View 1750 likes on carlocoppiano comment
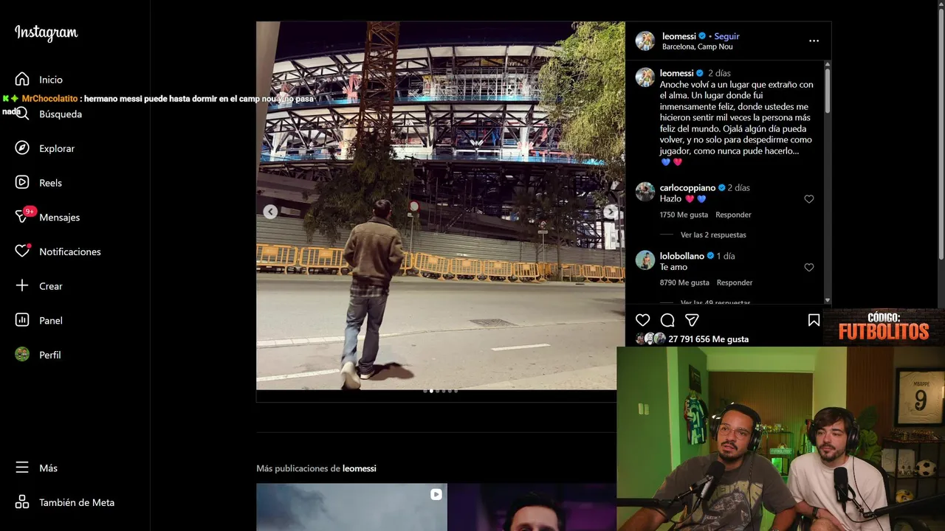Screen dimensions: 945x531 [684, 215]
